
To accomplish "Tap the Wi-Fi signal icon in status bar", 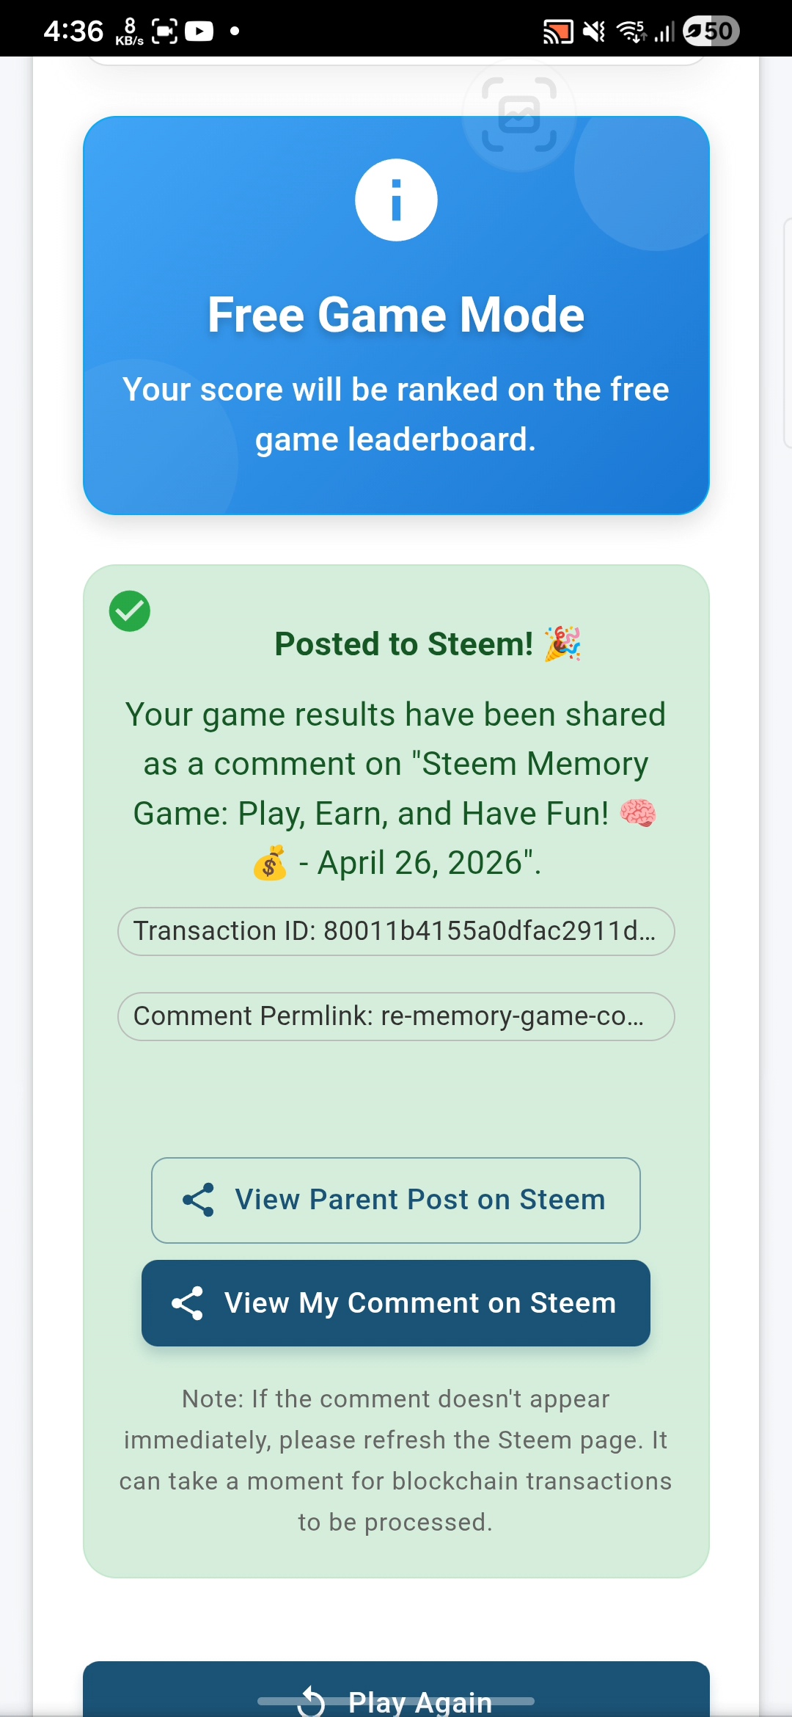I will pos(631,32).
